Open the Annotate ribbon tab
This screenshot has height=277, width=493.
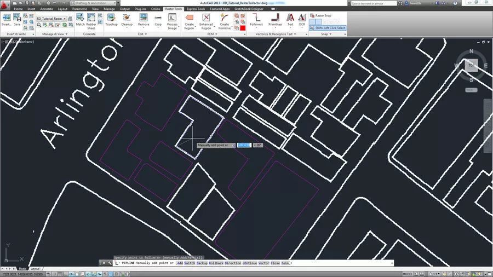coord(47,9)
